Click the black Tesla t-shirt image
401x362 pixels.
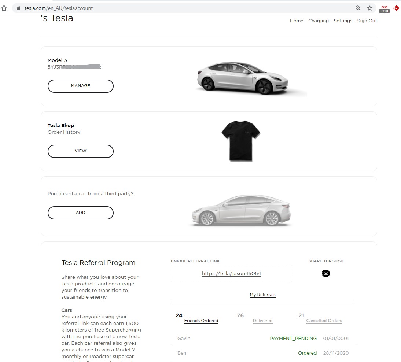[x=241, y=141]
